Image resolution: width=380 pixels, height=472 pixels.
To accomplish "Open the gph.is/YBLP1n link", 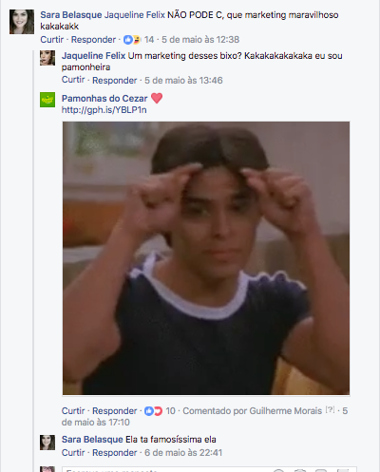I will 104,110.
